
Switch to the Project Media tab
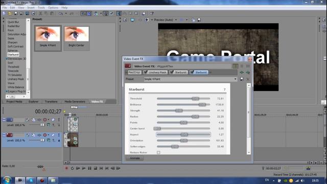[14, 102]
